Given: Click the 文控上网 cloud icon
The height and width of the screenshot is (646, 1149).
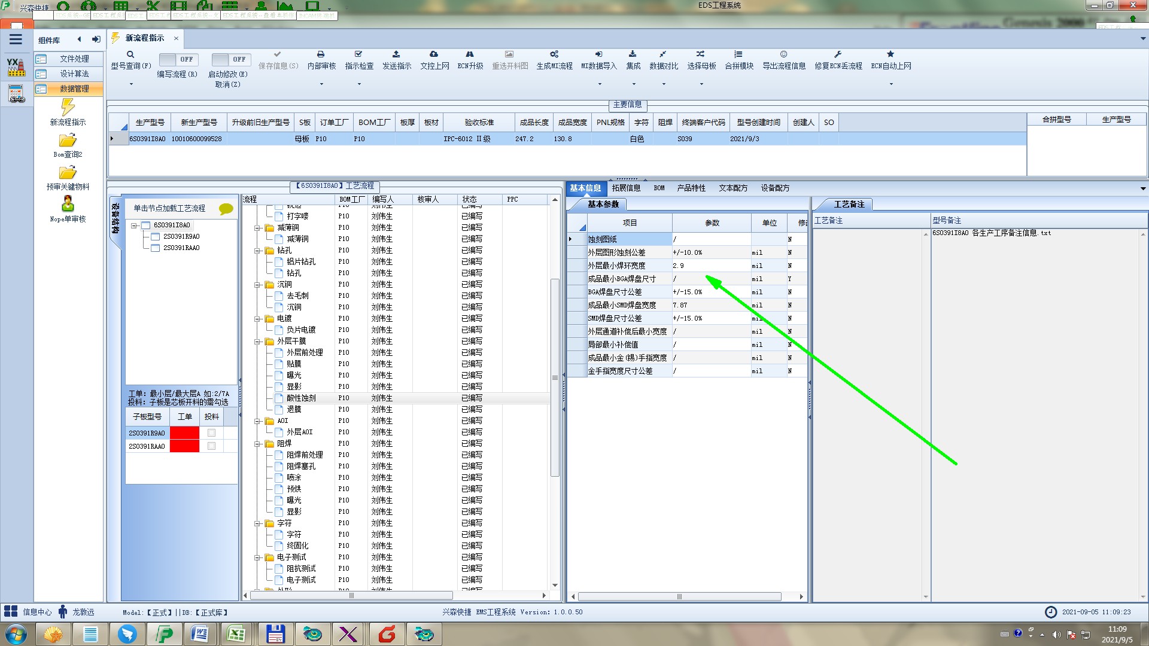Looking at the screenshot, I should (434, 54).
